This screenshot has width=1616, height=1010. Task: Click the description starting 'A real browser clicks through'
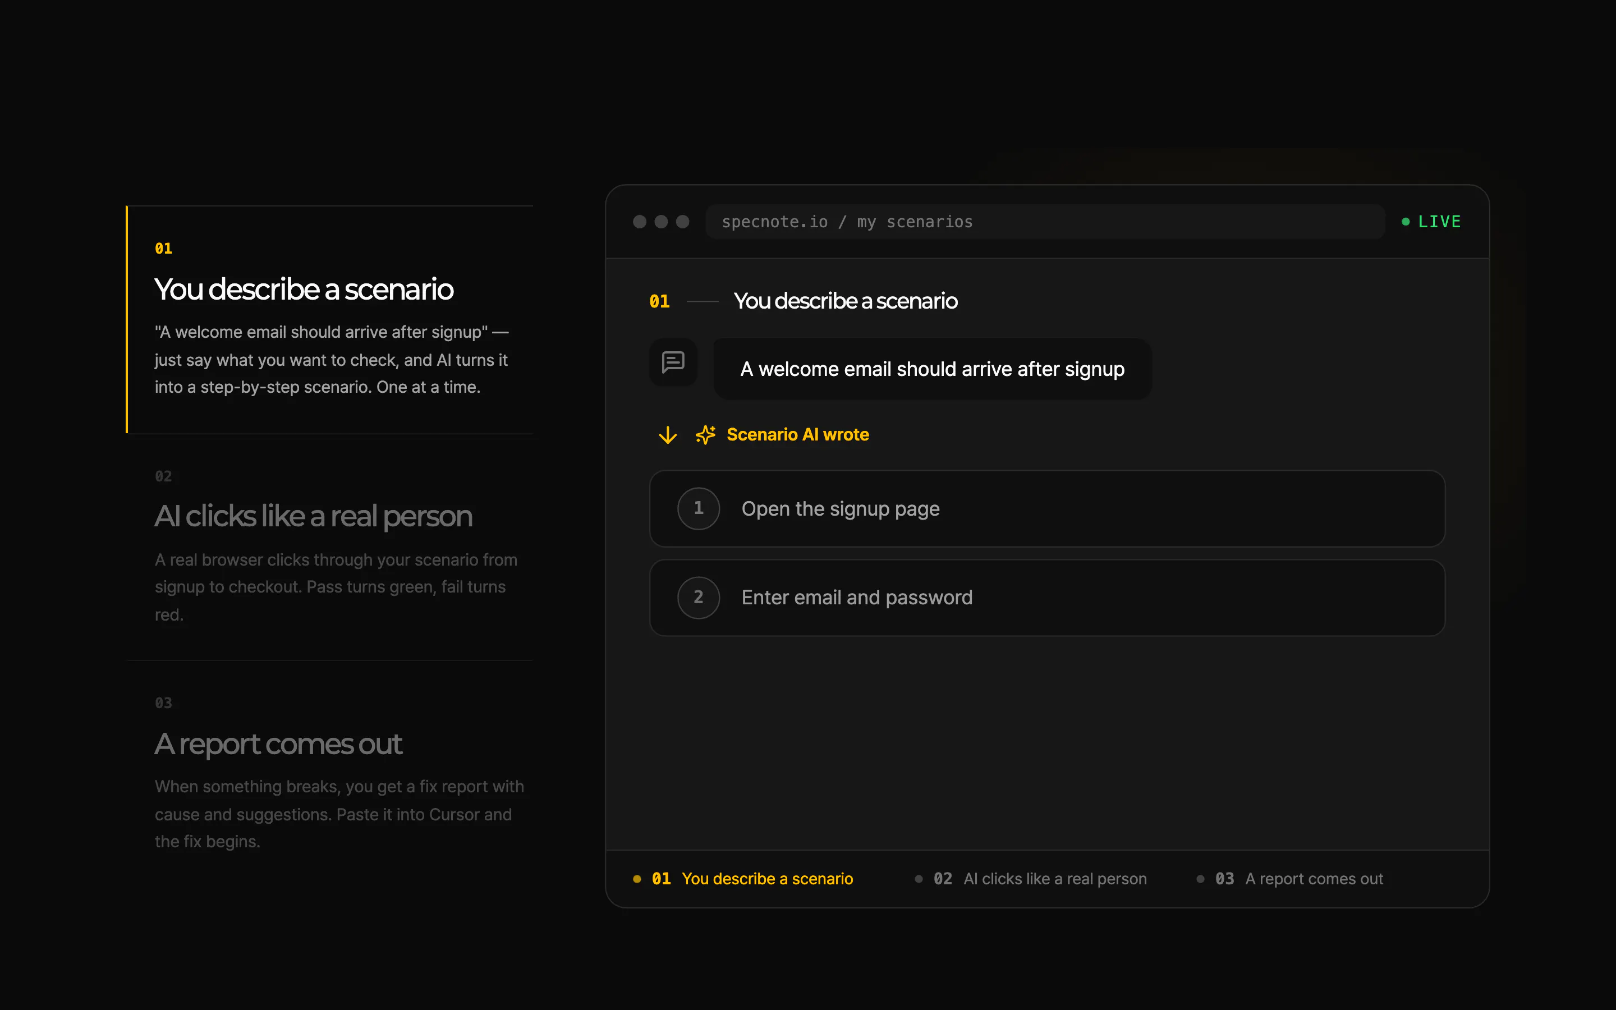coord(336,587)
